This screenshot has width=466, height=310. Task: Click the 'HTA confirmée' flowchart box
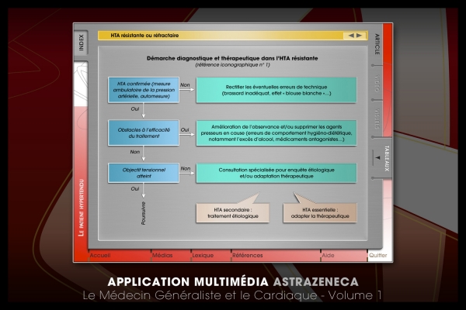coord(144,89)
